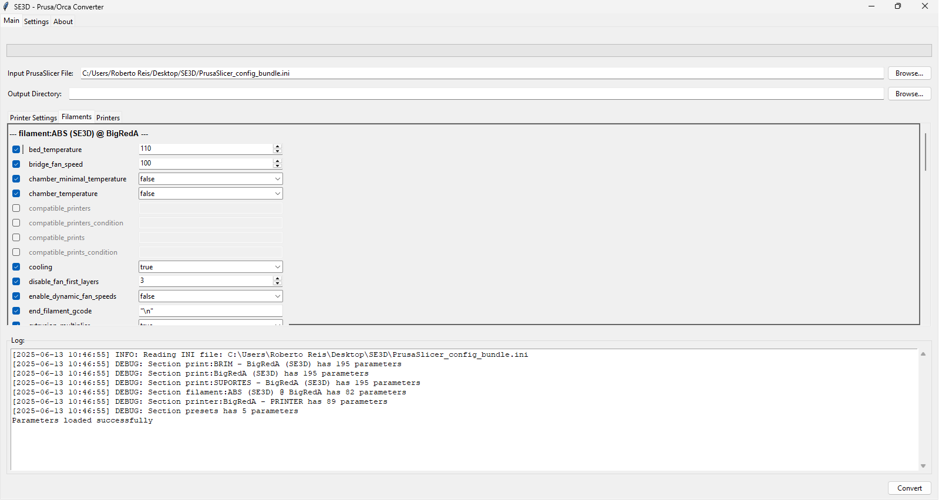The image size is (939, 500).
Task: Toggle the cooling parameter checkbox
Action: pos(16,267)
